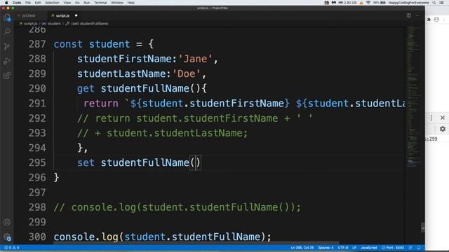
Task: Open editor More Actions ellipsis menu
Action: (x=418, y=15)
